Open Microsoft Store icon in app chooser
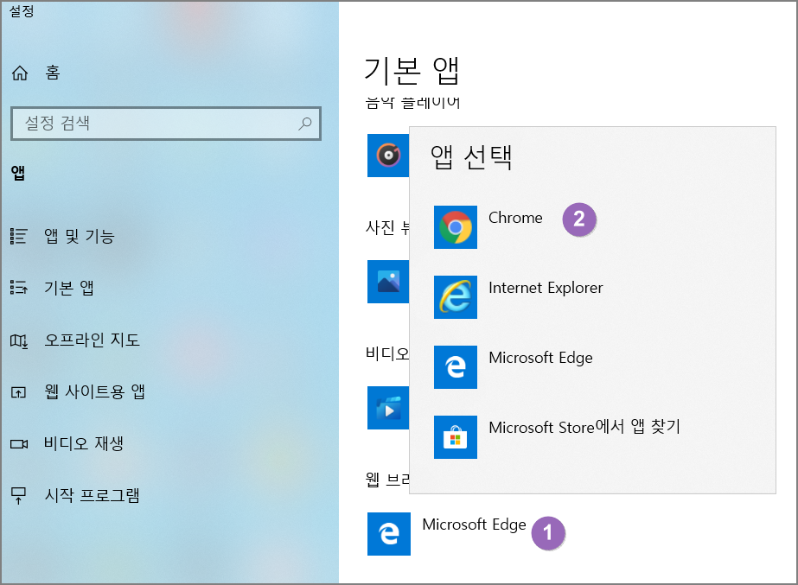798x585 pixels. [x=456, y=437]
